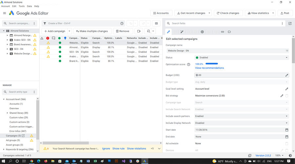Click Check changes button

(228, 13)
